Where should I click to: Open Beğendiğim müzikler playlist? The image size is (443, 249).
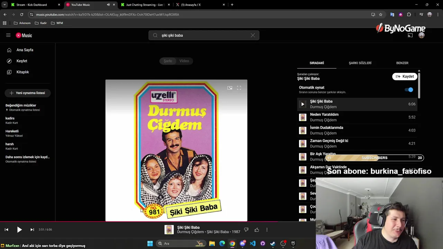point(28,107)
